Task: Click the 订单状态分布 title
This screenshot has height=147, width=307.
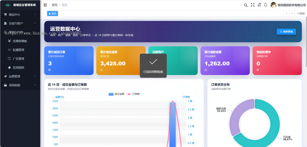Action: point(220,84)
